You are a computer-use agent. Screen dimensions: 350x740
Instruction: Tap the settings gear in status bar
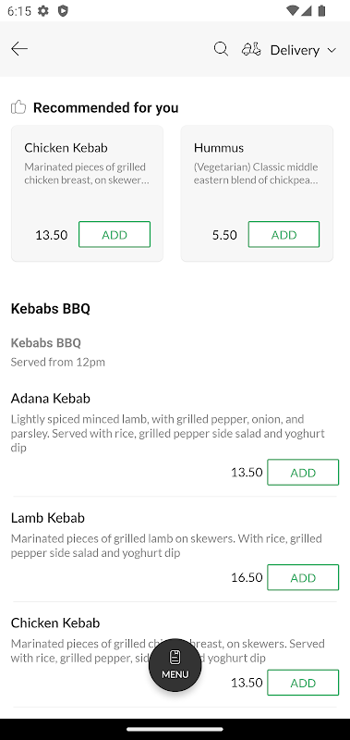pos(43,10)
